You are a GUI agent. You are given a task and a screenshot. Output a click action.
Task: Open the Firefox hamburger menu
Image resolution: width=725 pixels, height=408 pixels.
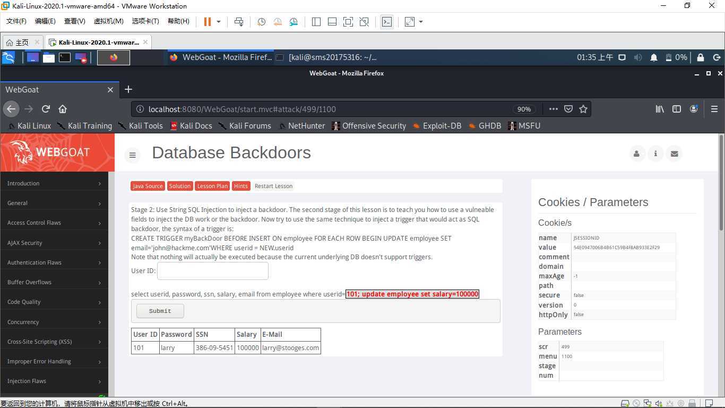[x=714, y=109]
